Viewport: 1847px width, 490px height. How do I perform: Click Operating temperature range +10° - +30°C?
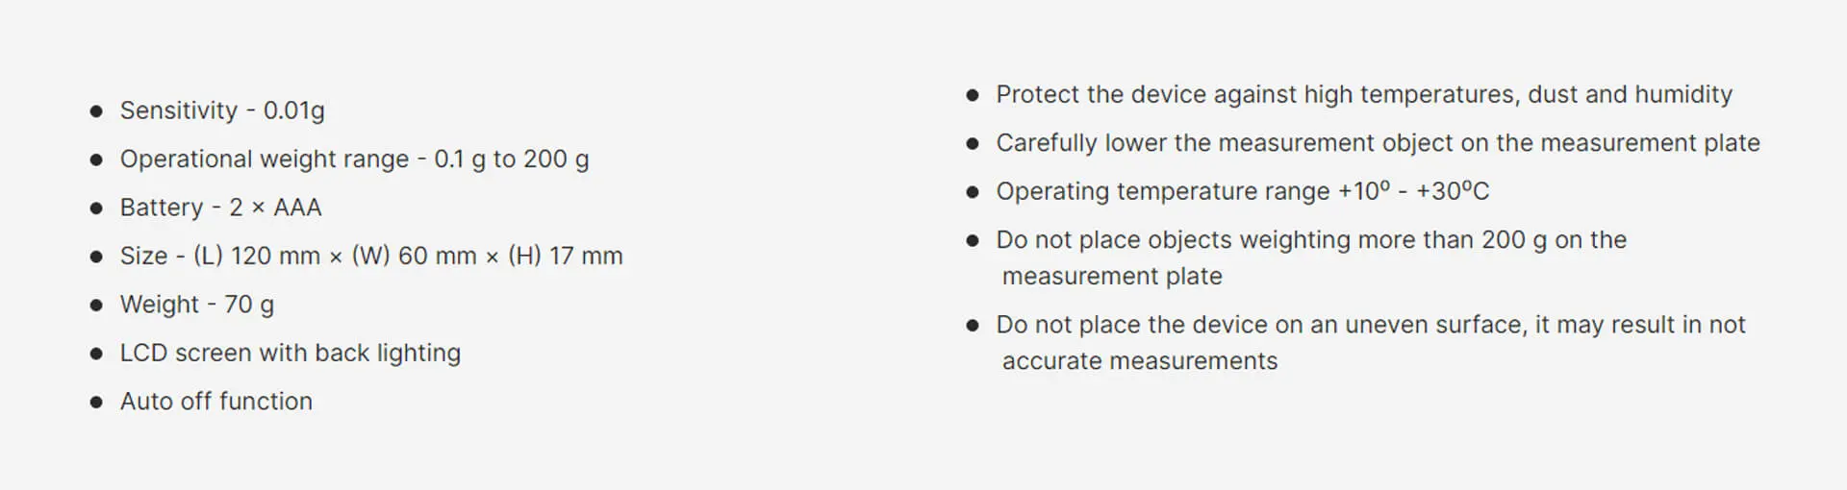pyautogui.click(x=1243, y=191)
